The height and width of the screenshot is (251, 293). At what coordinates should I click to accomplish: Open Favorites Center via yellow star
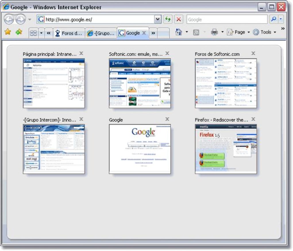tap(8, 32)
